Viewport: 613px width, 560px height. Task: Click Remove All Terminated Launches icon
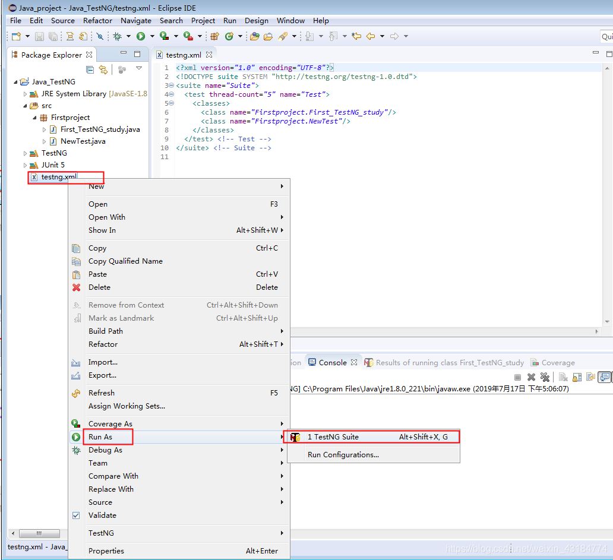point(545,377)
